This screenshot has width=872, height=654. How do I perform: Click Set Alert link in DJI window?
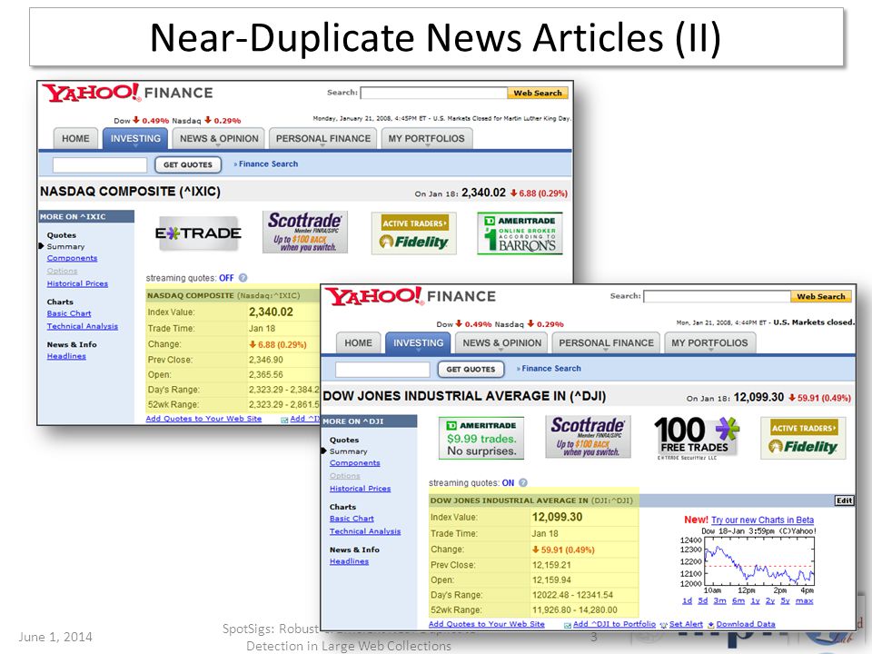pos(686,624)
